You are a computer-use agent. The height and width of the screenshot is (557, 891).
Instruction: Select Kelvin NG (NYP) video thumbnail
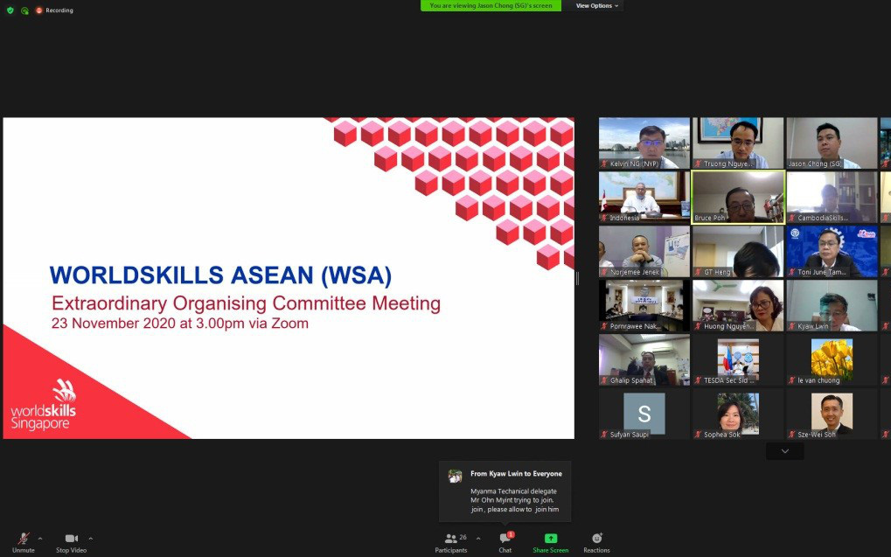coord(644,143)
